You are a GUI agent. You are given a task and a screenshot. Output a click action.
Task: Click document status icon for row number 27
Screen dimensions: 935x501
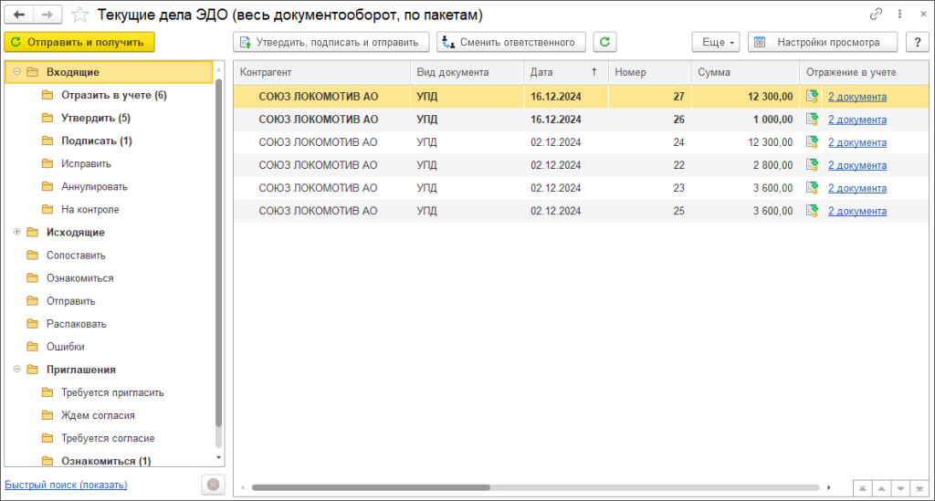pyautogui.click(x=812, y=96)
